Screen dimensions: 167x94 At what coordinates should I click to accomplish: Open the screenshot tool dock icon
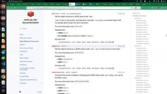pos(3,71)
